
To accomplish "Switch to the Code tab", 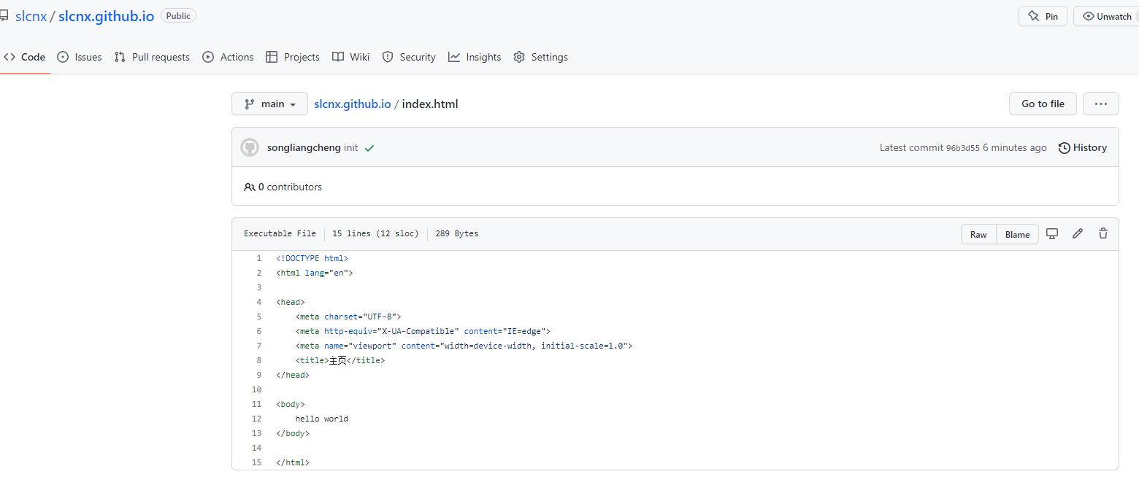I will click(x=25, y=57).
